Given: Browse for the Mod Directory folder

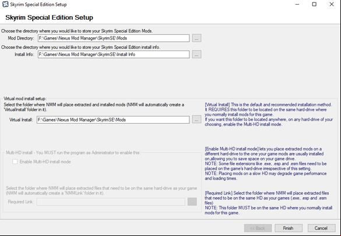Looking at the screenshot, I should [196, 38].
